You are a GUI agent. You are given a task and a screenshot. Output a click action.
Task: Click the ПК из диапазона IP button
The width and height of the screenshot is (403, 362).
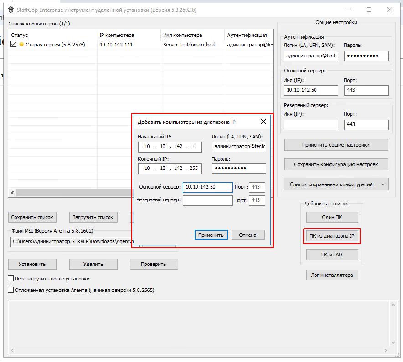click(332, 236)
